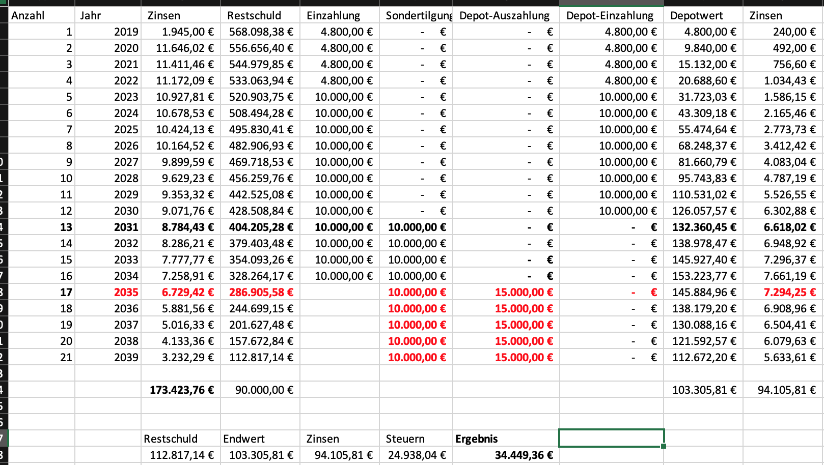Screen dimensions: 824x465
Task: Click the Endwert label cell
Action: tap(260, 439)
